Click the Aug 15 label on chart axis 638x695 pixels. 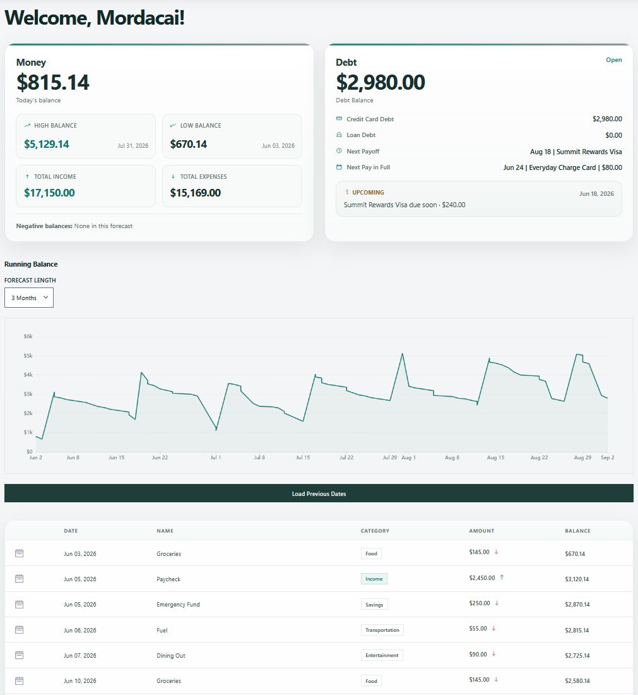click(495, 457)
